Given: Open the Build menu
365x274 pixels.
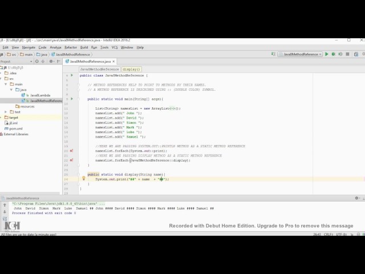Looking at the screenshot, I should click(84, 47).
